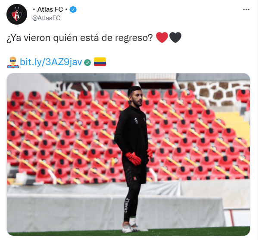This screenshot has width=259, height=240.
Task: Follow the bit.ly/3AZ9jav link
Action: pyautogui.click(x=51, y=62)
